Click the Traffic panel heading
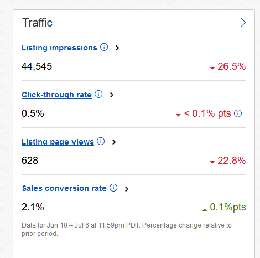 tap(37, 23)
